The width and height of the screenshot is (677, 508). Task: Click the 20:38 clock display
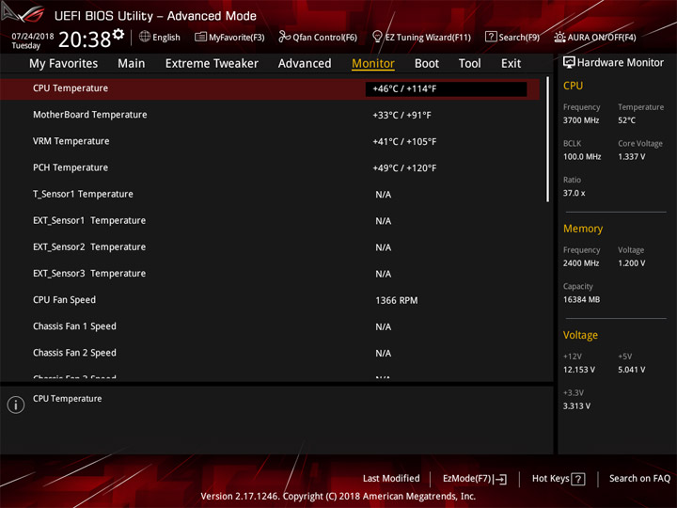tap(85, 40)
